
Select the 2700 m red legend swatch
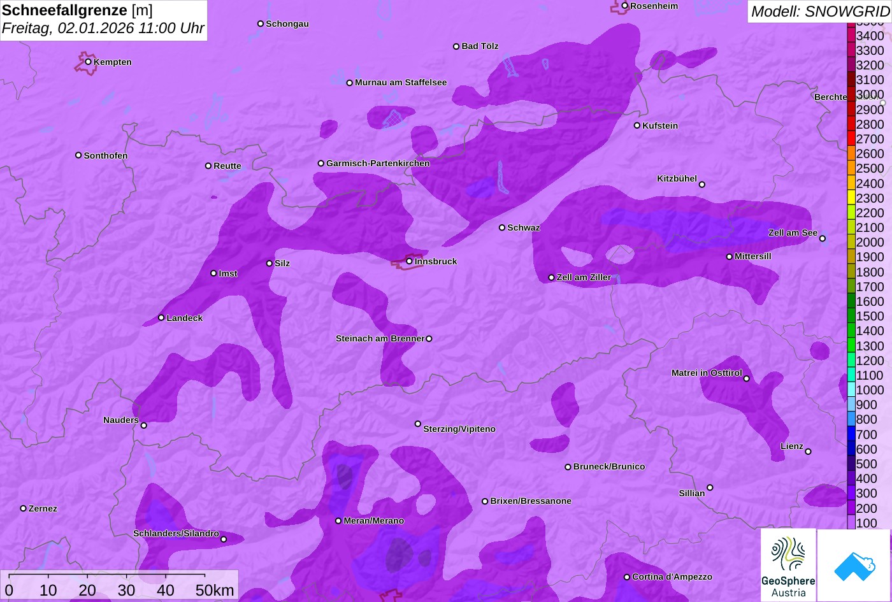pos(851,139)
